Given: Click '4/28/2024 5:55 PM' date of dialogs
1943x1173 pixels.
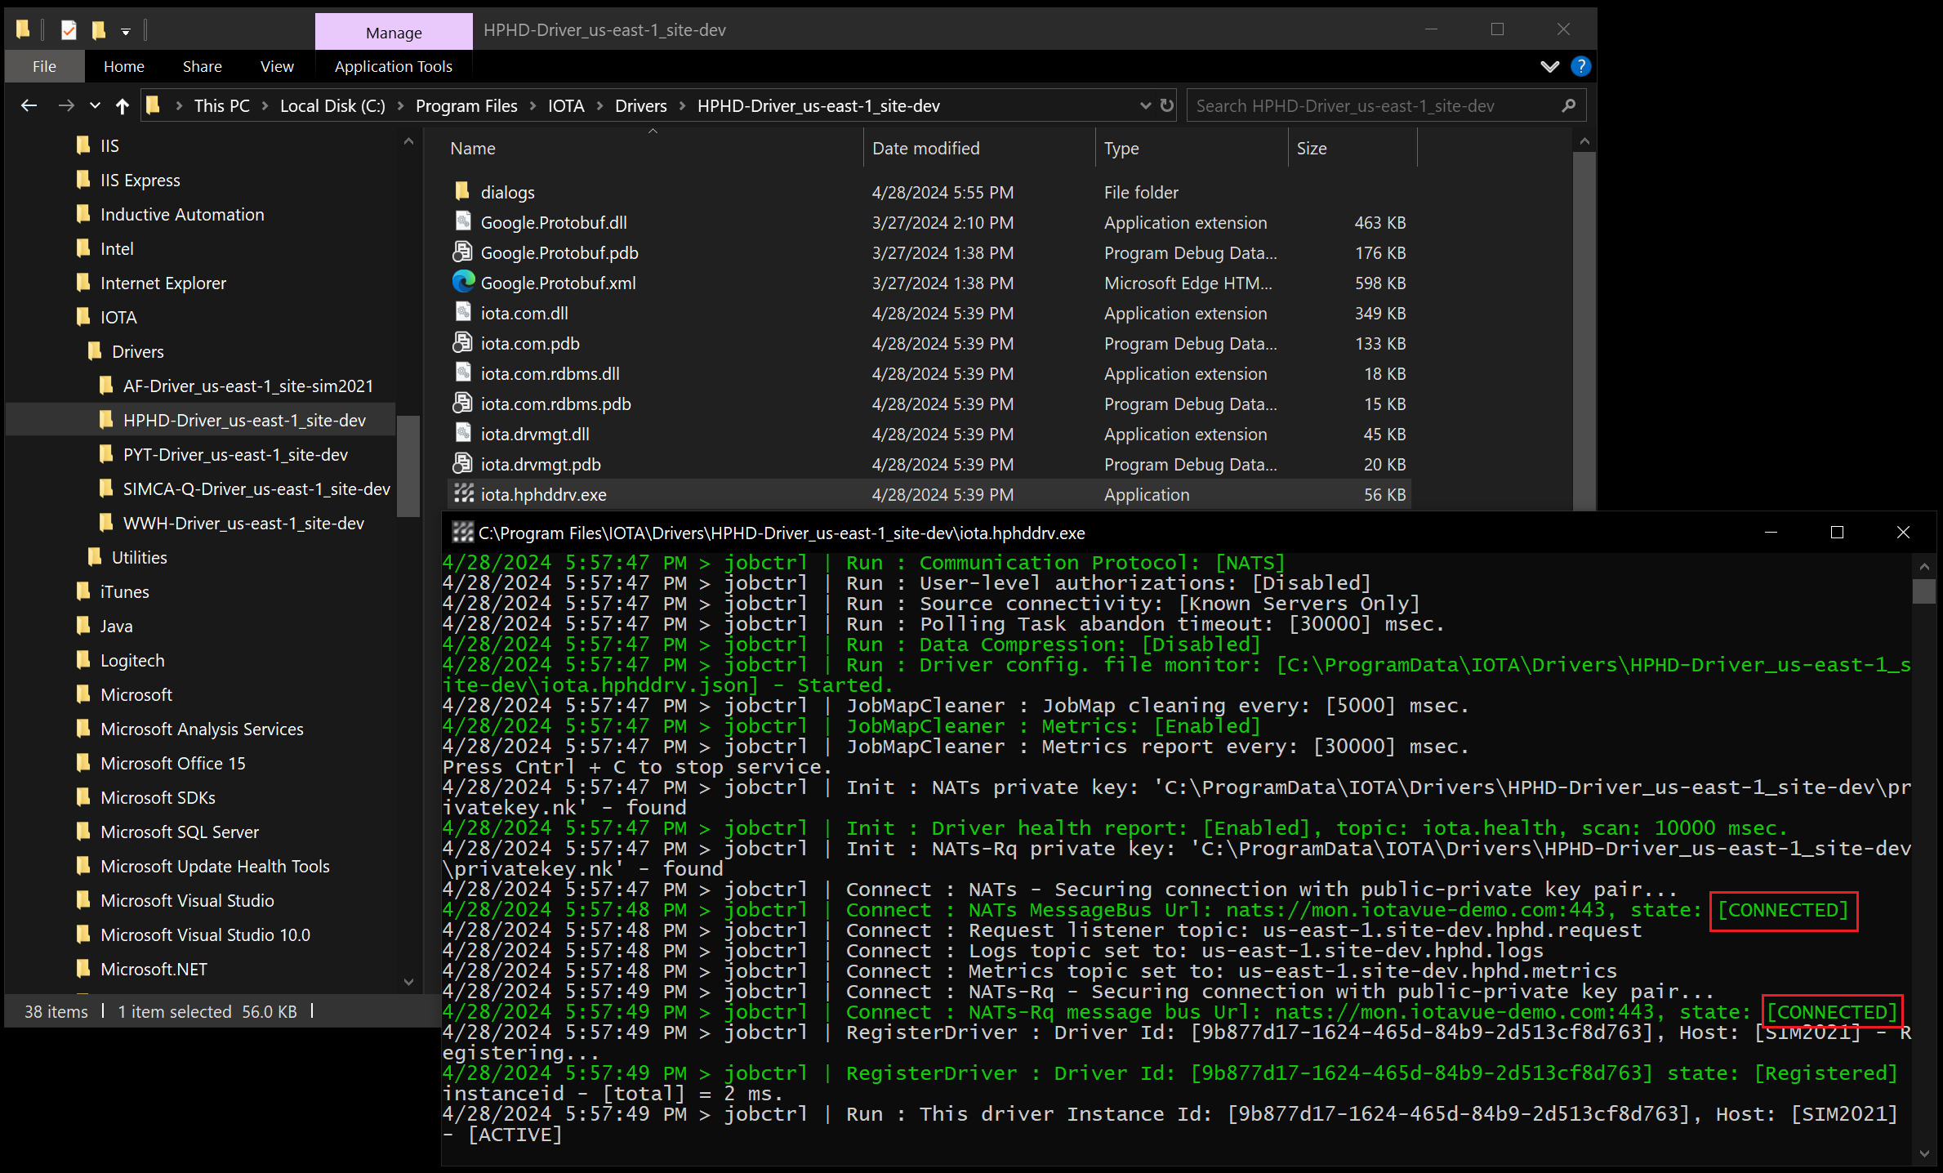Looking at the screenshot, I should click(x=943, y=193).
